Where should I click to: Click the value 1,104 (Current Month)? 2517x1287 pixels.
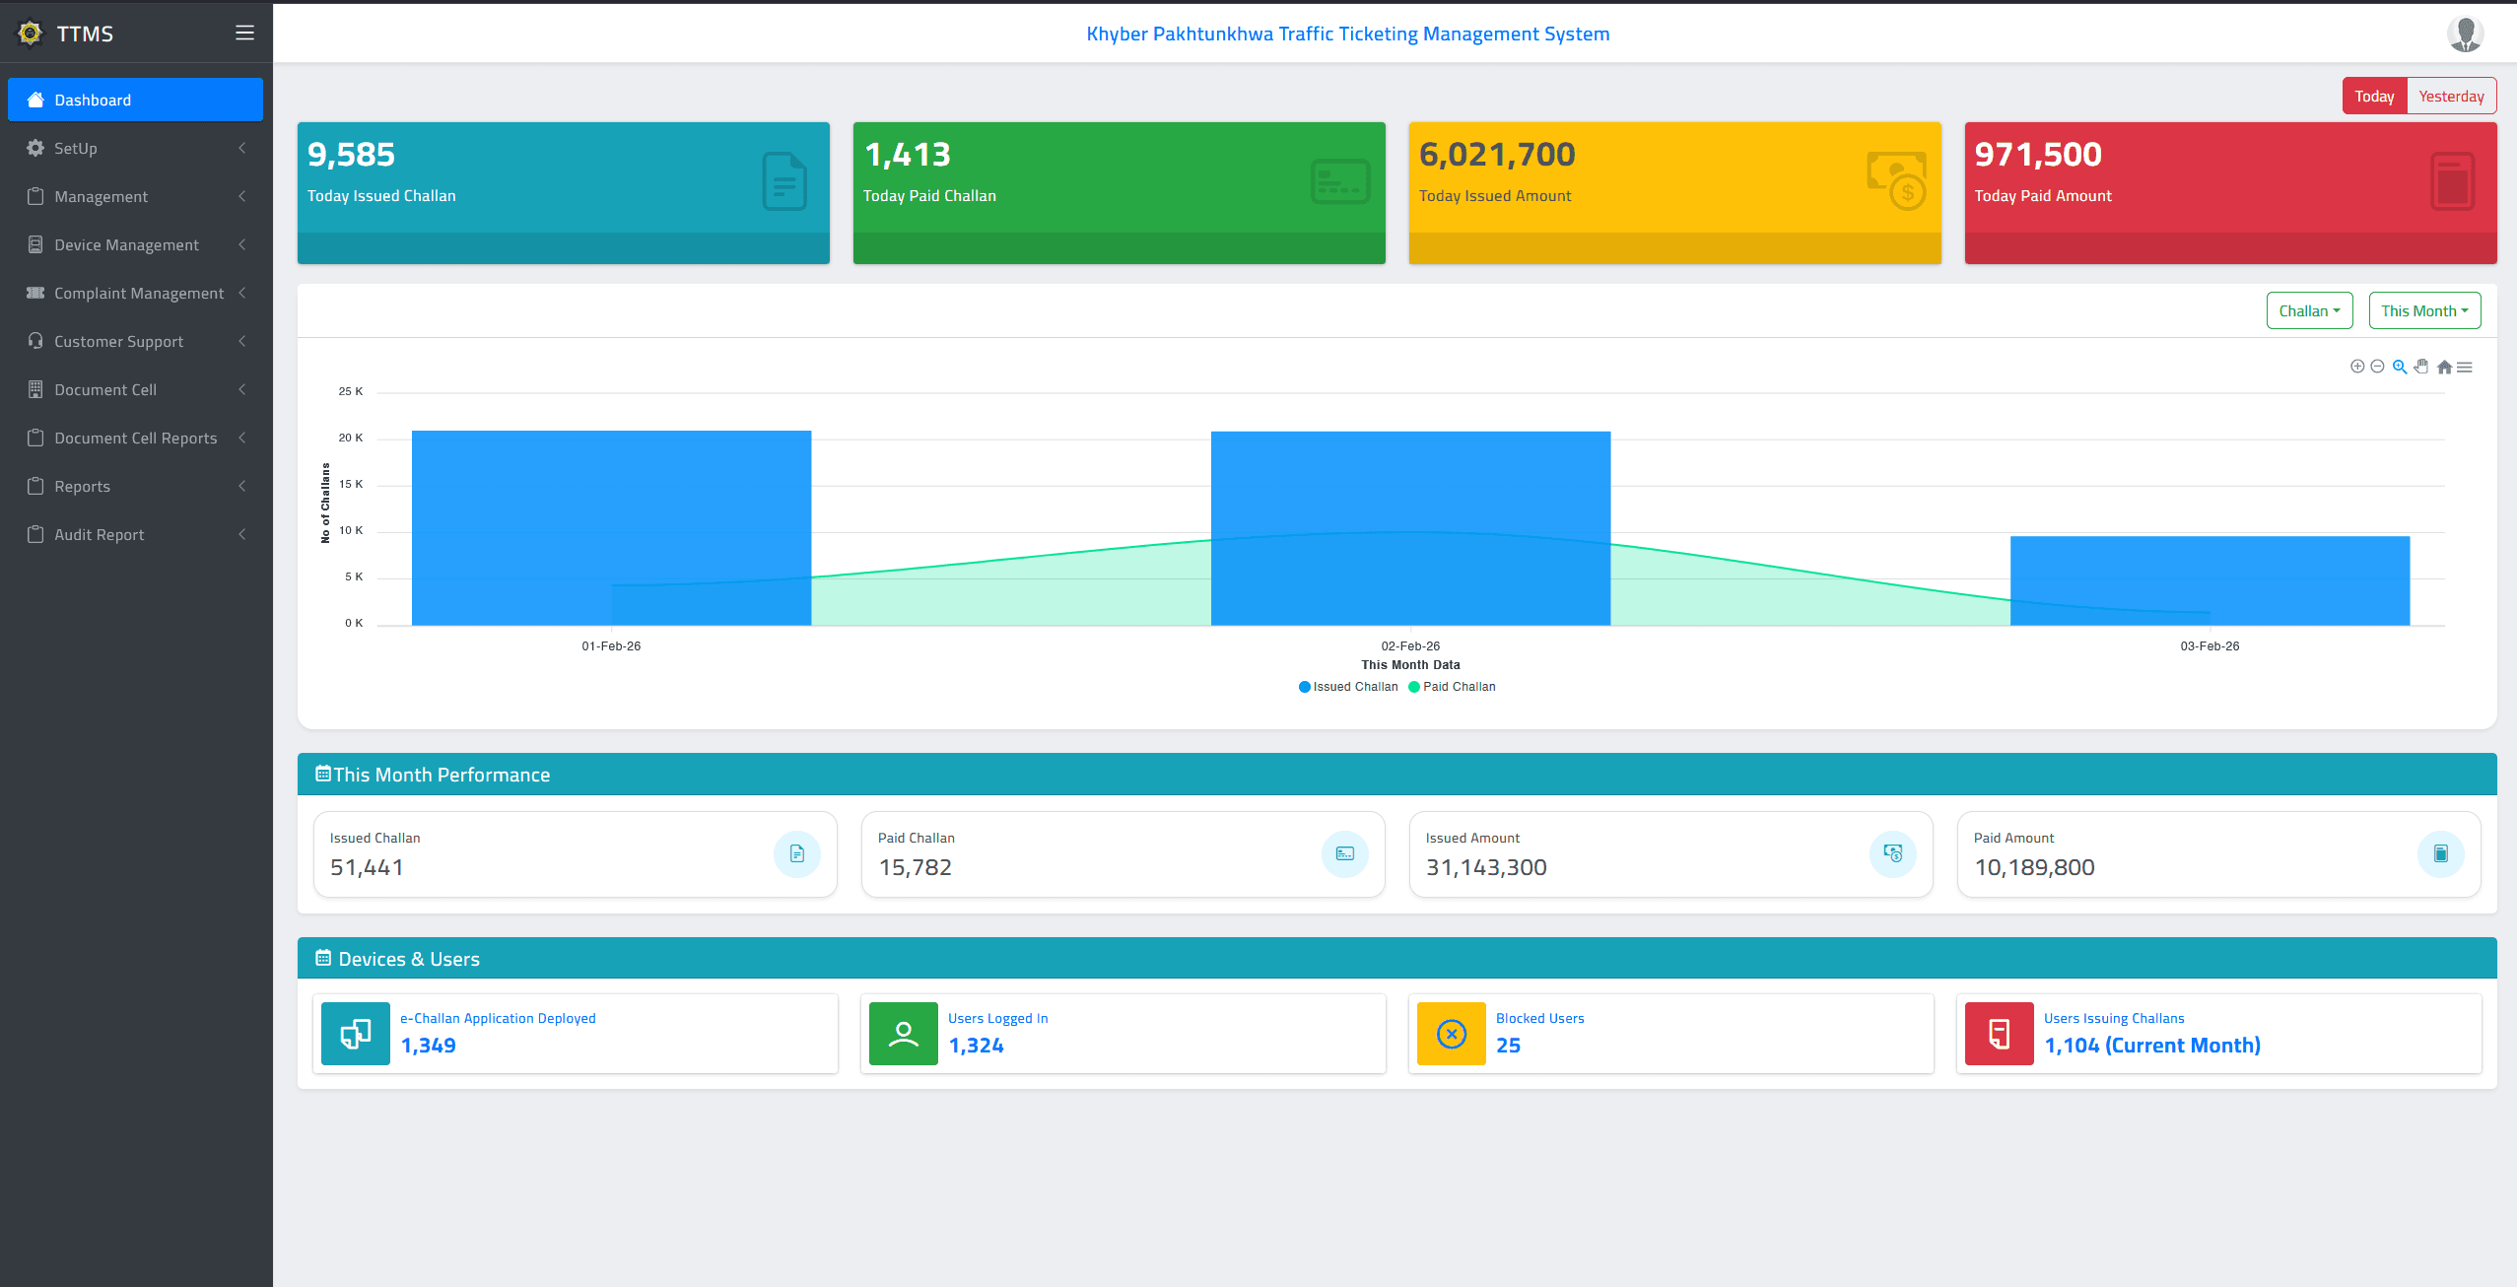2152,1046
